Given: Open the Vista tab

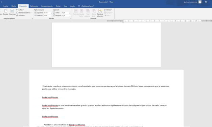Looking at the screenshot, I should click(65, 6).
